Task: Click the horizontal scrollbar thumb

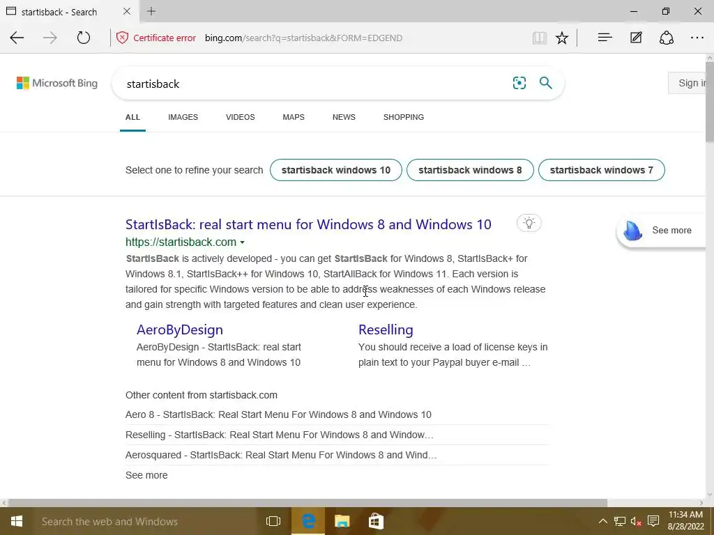Action: tap(307, 503)
